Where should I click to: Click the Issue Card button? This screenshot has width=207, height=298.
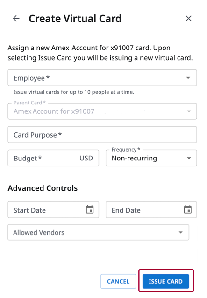(x=166, y=281)
